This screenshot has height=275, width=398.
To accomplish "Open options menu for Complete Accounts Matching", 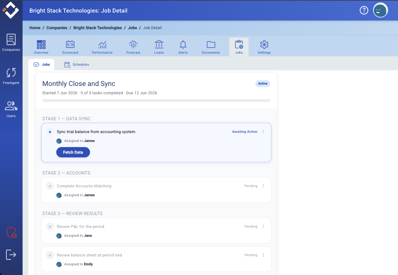I will [x=263, y=186].
